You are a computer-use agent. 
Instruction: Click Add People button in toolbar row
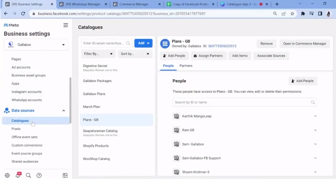click(x=174, y=56)
